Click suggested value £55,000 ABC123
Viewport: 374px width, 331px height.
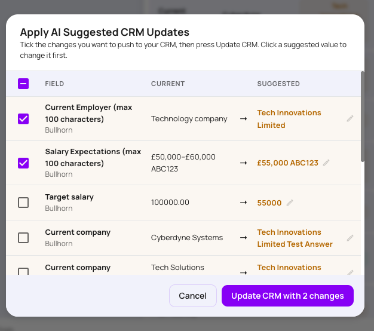(287, 163)
